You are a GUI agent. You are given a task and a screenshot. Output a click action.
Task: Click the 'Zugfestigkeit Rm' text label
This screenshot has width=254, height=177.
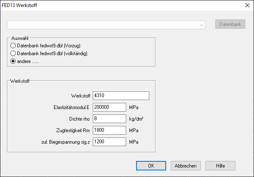(72, 130)
